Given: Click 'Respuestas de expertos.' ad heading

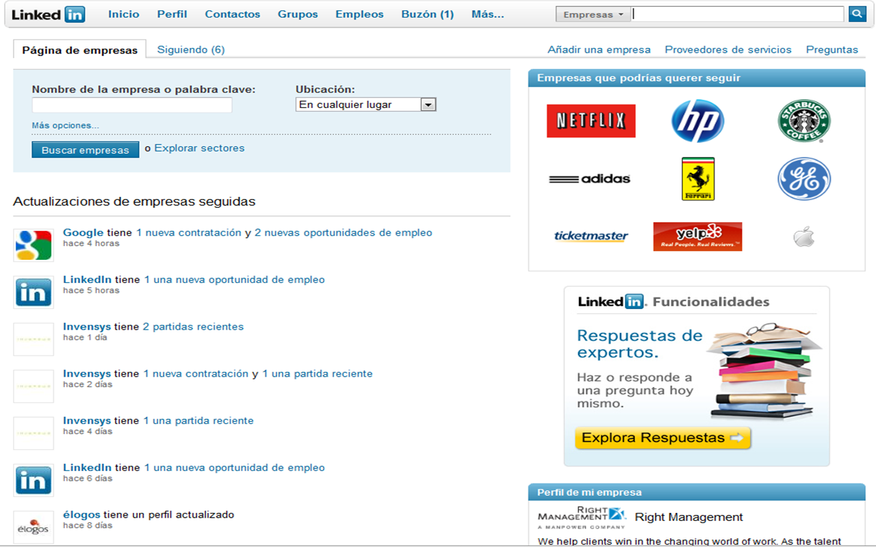Looking at the screenshot, I should (640, 344).
